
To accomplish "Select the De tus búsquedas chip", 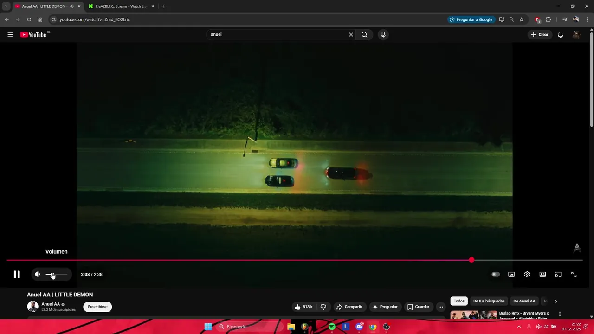I will pos(489,301).
